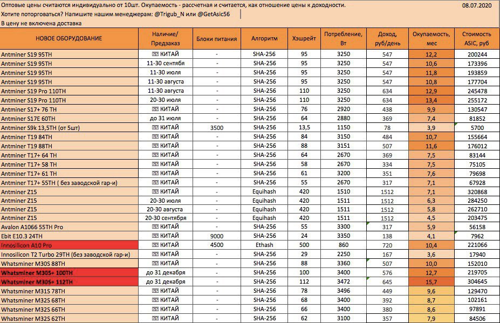
Task: Click payback cell 13,4
Action: 431,100
